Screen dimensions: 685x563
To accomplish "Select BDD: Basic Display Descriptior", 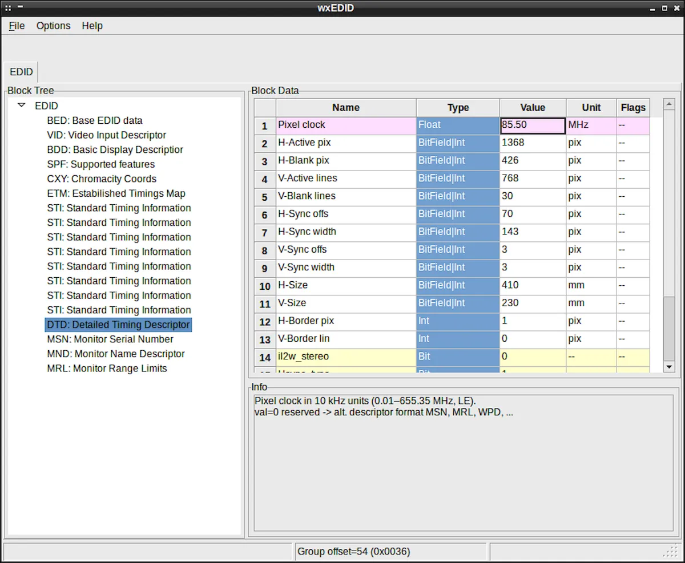I will [115, 149].
